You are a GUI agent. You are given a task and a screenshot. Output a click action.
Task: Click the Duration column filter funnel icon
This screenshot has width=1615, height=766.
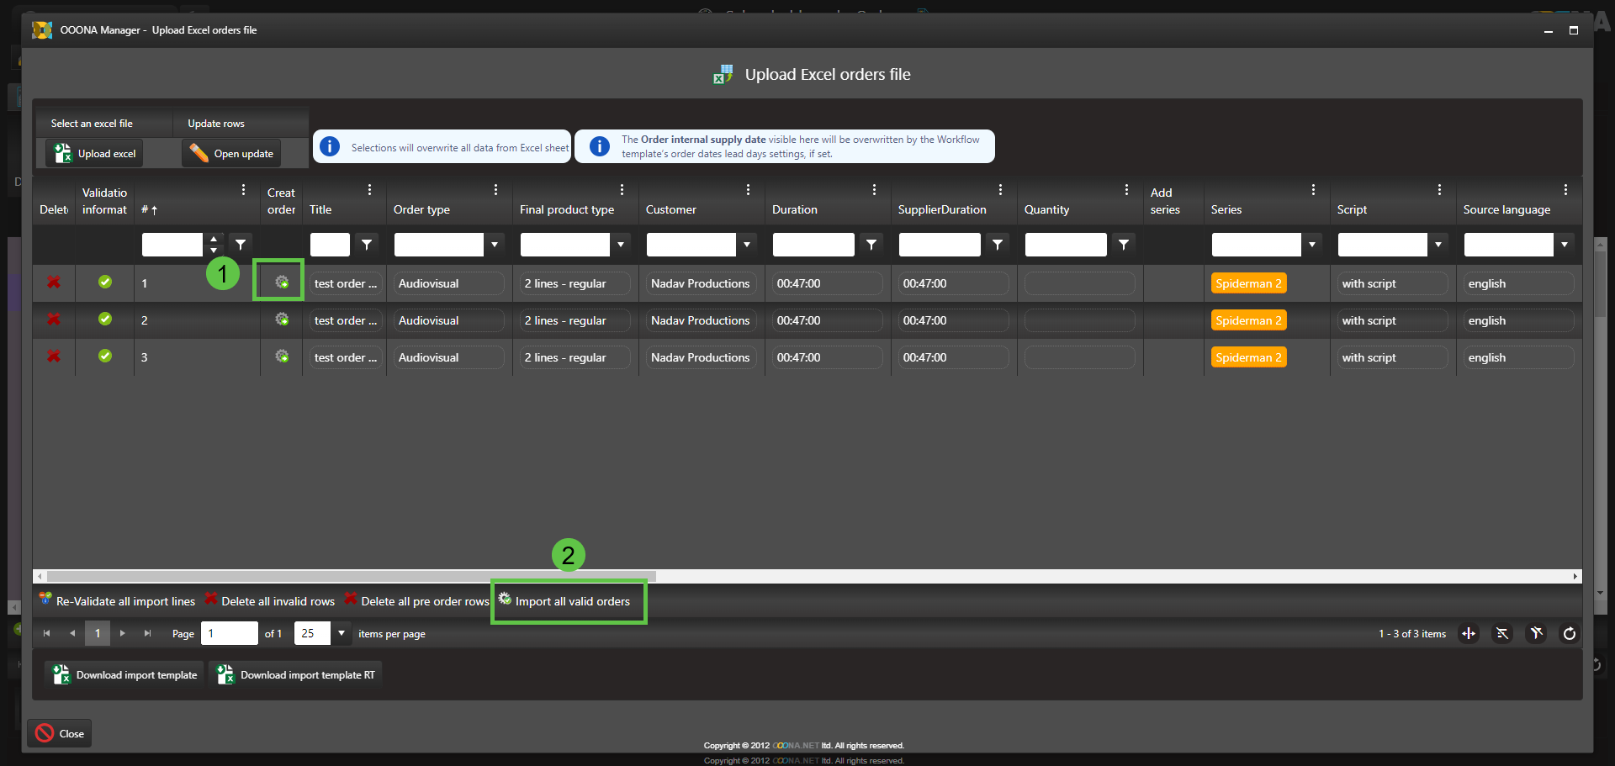(871, 245)
